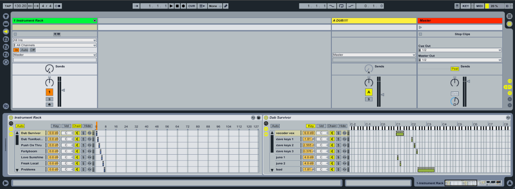Screen dimensions: 515x189
Task: Switch to Session view selector icon
Action: click(x=509, y=24)
